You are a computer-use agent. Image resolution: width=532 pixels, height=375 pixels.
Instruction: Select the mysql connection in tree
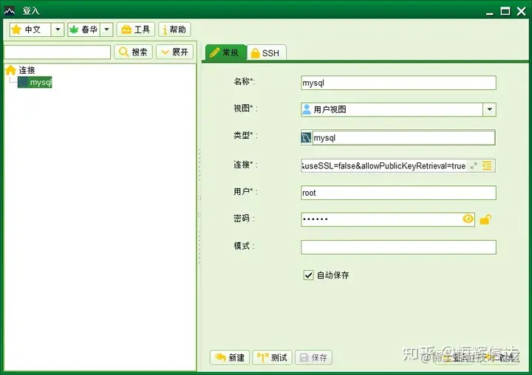point(35,82)
